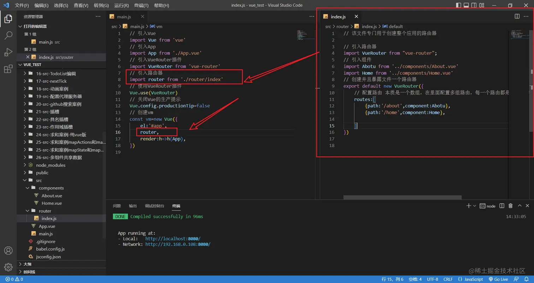The width and height of the screenshot is (534, 283).
Task: Open the Extensions view
Action: [8, 69]
